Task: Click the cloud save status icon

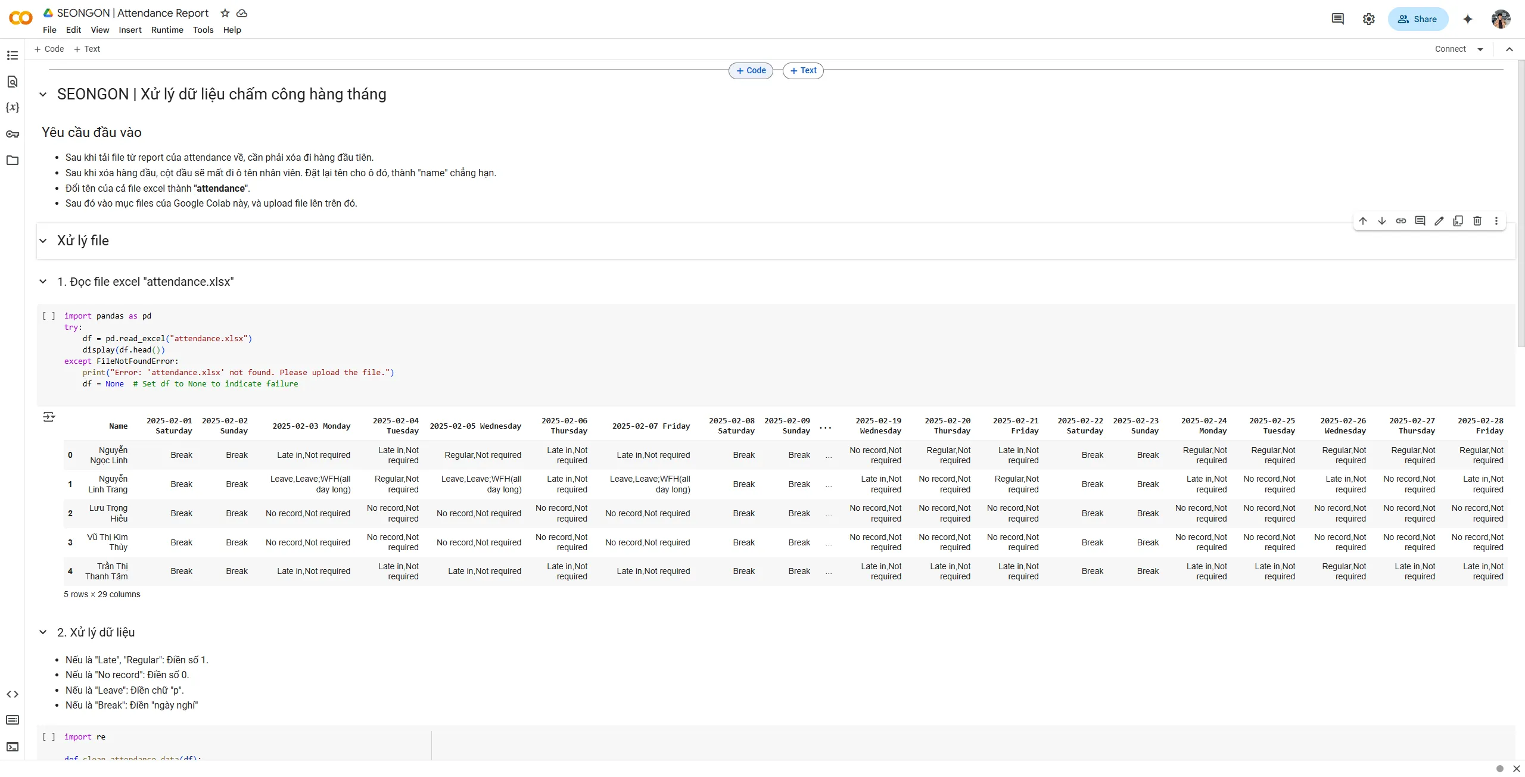Action: 242,13
